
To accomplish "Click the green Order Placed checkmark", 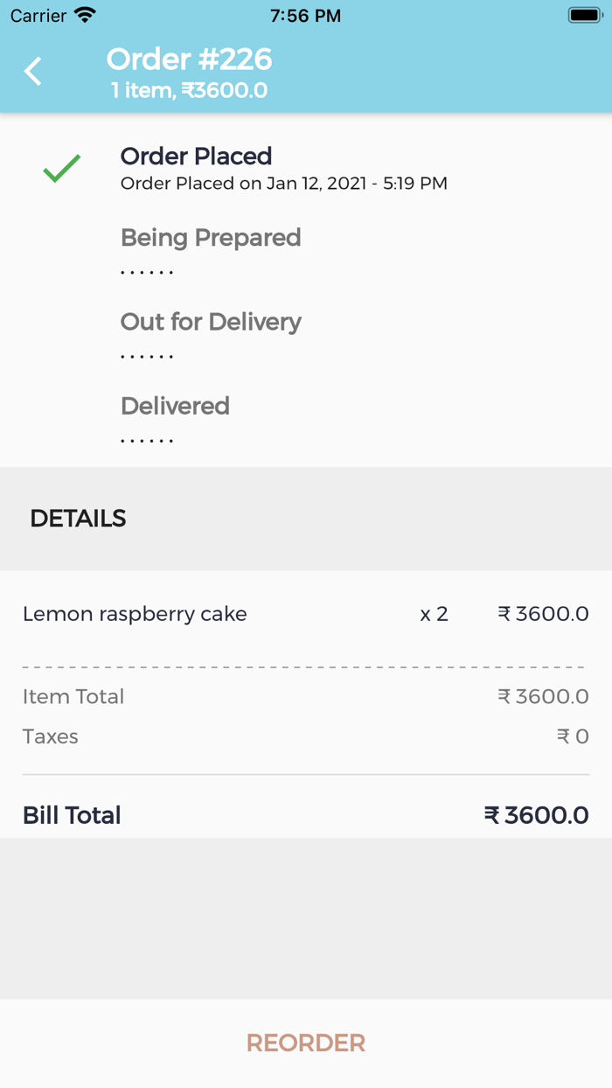I will [x=62, y=168].
